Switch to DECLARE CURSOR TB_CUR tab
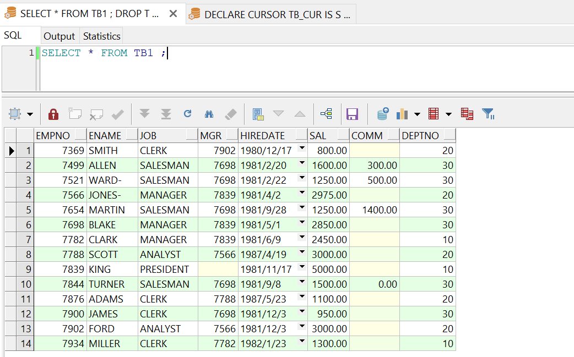 pyautogui.click(x=271, y=15)
